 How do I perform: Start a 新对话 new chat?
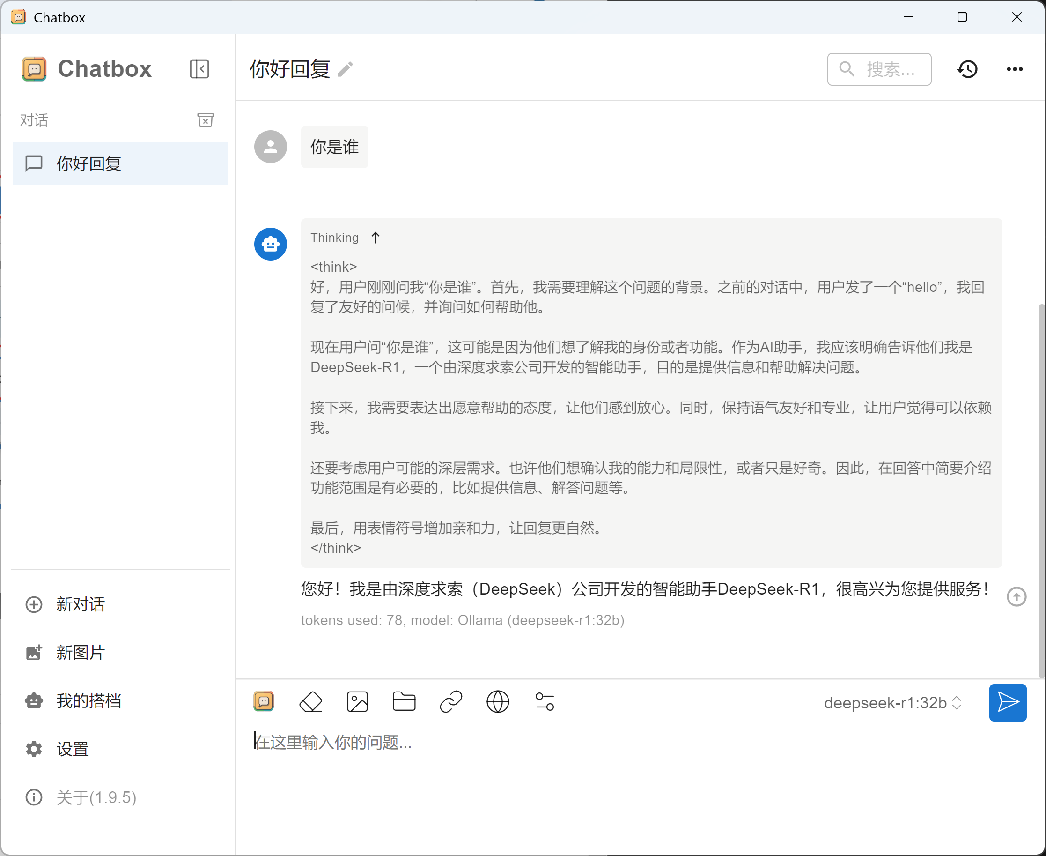coord(120,604)
